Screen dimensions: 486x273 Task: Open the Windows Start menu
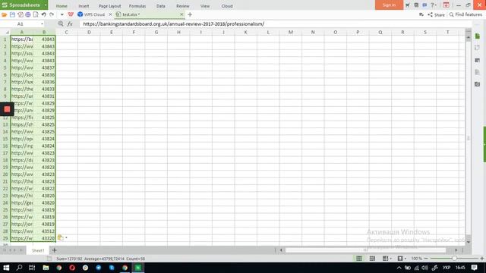[x=6, y=268]
